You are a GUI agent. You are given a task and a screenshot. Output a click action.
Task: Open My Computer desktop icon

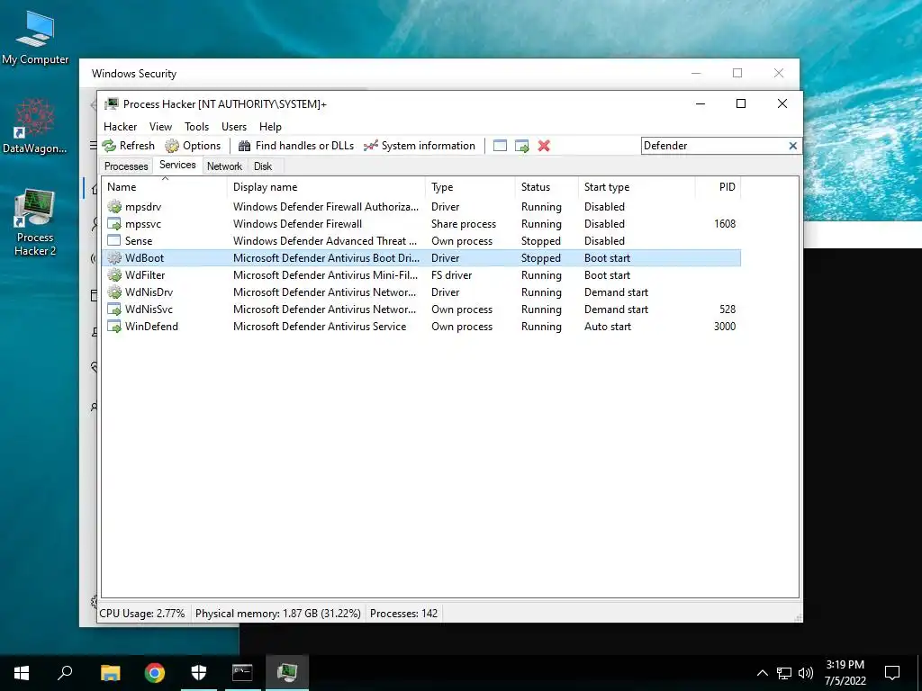tap(35, 38)
